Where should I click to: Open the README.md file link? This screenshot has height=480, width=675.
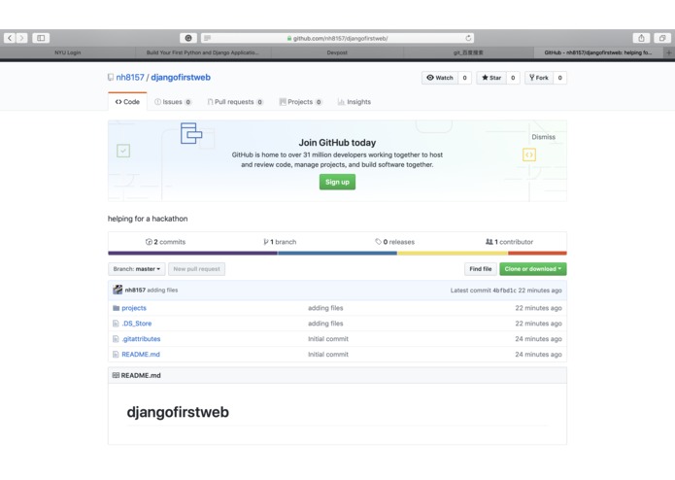(x=141, y=355)
